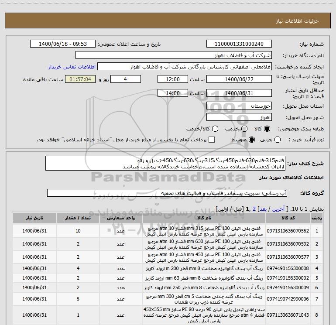Image resolution: width=336 pixels, height=325 pixels.
Task: Click the remaining days field showing 4
Action: point(126,79)
